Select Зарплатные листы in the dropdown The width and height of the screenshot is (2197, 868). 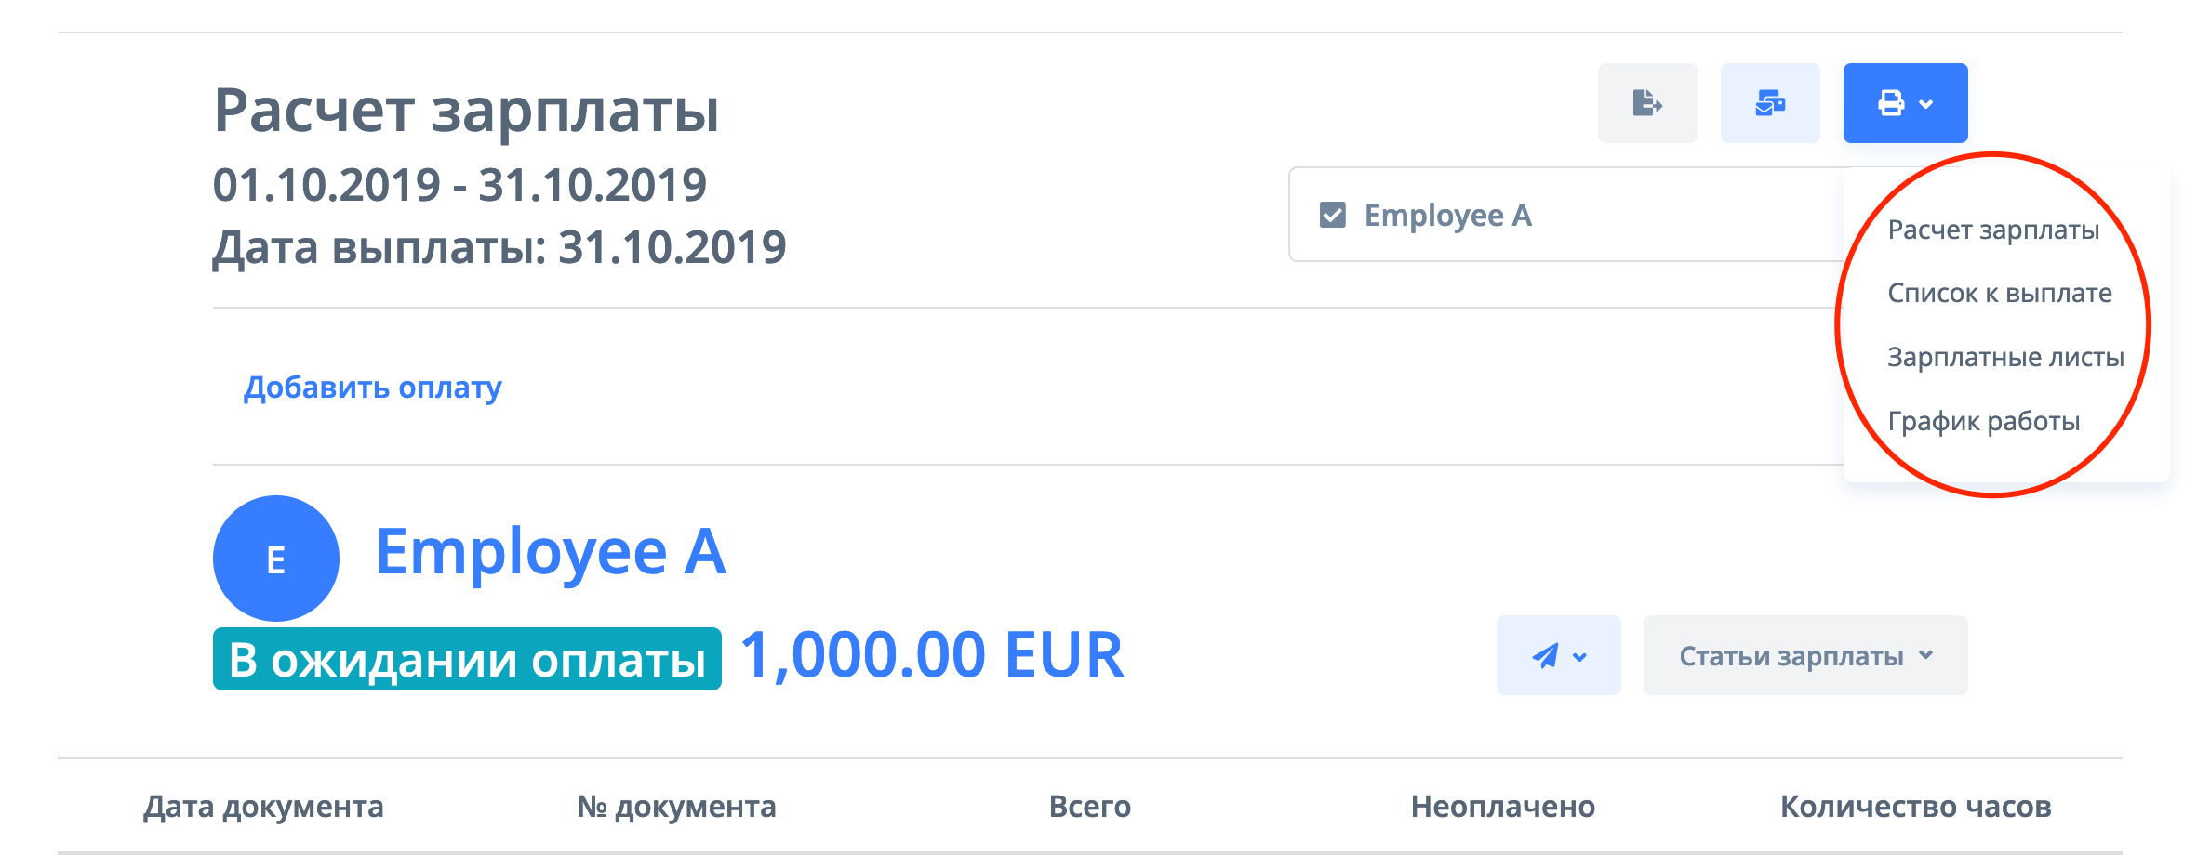[2004, 358]
